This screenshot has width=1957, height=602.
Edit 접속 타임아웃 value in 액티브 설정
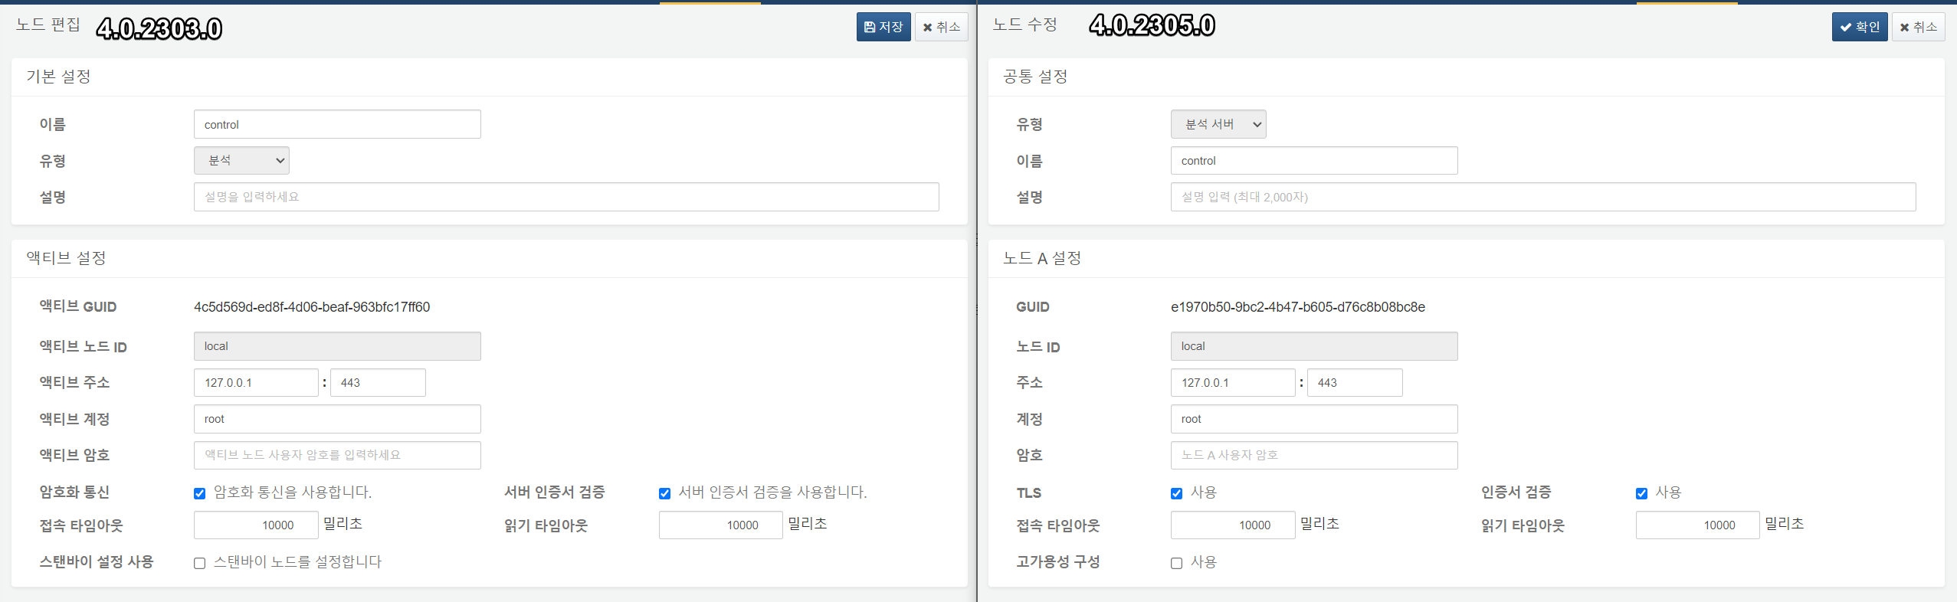coord(256,525)
